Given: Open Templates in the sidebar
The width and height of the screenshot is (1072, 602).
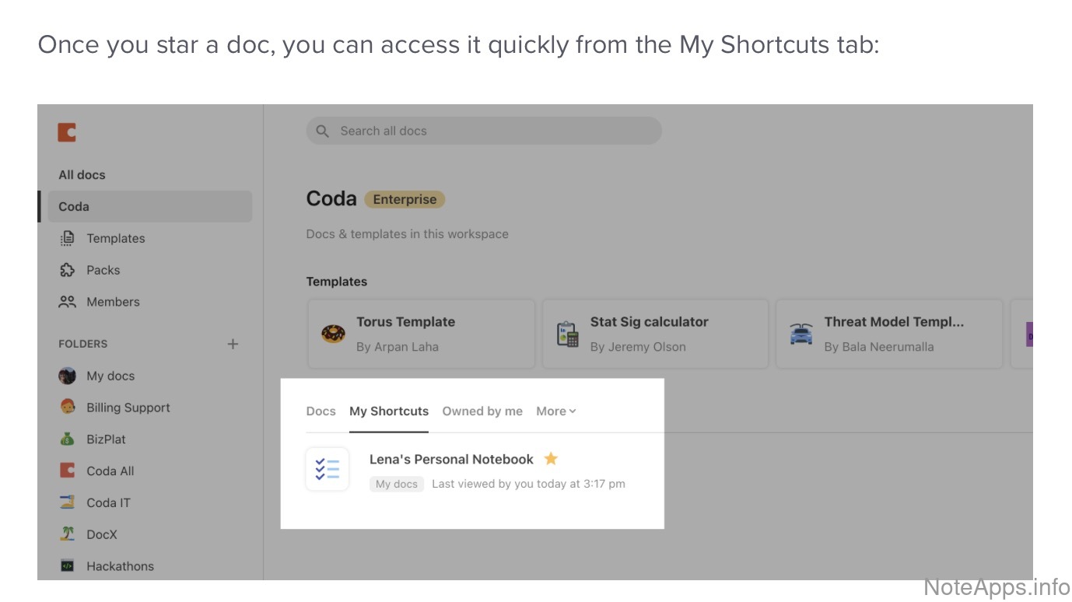Looking at the screenshot, I should [x=115, y=239].
